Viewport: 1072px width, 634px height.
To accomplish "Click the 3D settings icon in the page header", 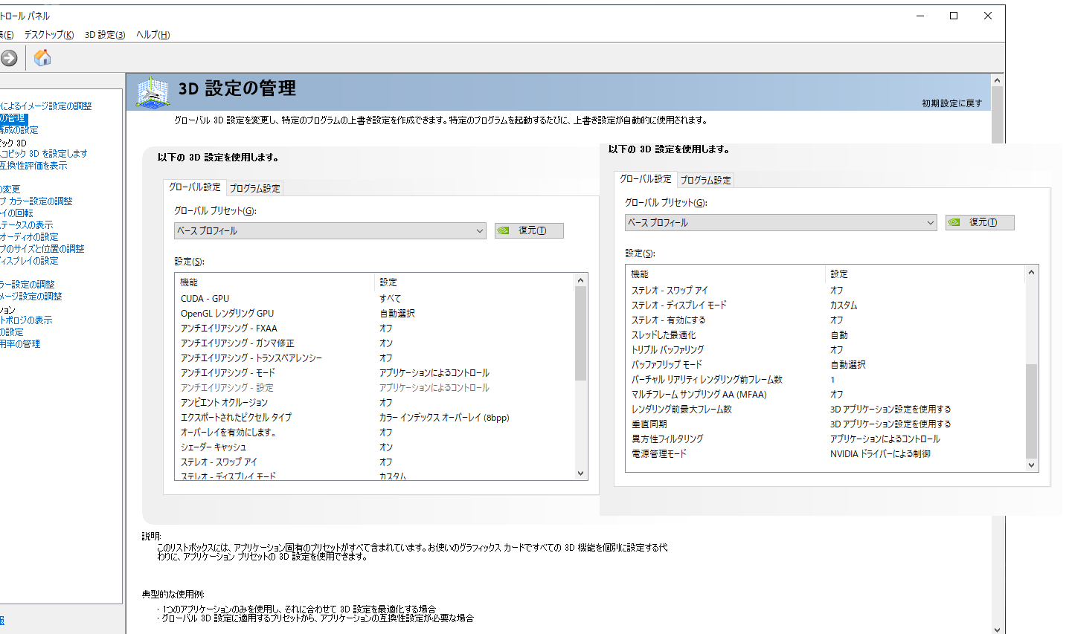I will [x=153, y=92].
